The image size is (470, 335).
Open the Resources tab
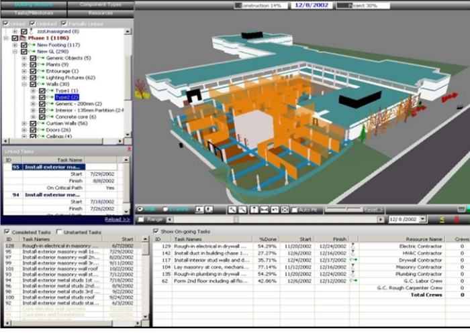[100, 13]
